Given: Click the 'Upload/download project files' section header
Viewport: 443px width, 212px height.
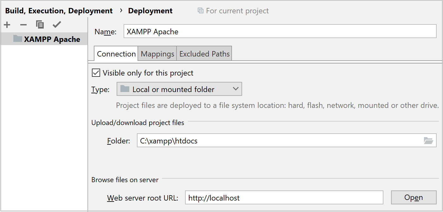Looking at the screenshot, I should point(138,123).
